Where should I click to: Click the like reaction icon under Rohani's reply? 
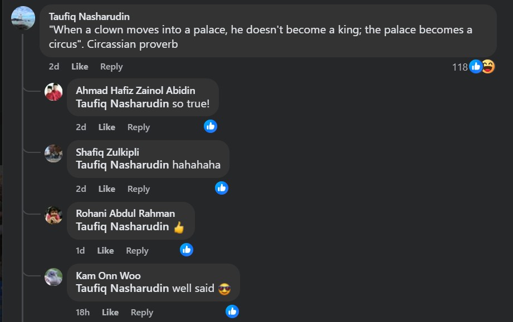click(187, 250)
